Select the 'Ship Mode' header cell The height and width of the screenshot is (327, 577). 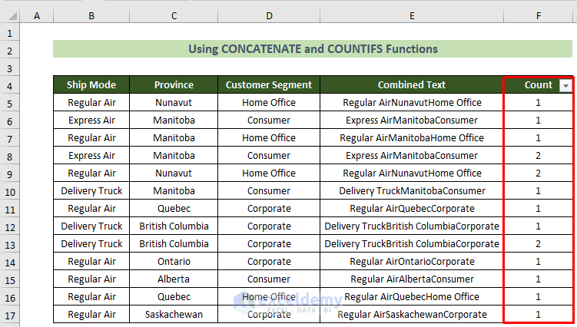[91, 84]
